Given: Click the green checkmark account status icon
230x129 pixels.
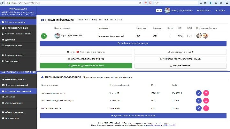Looking at the screenshot, I should point(44,36).
